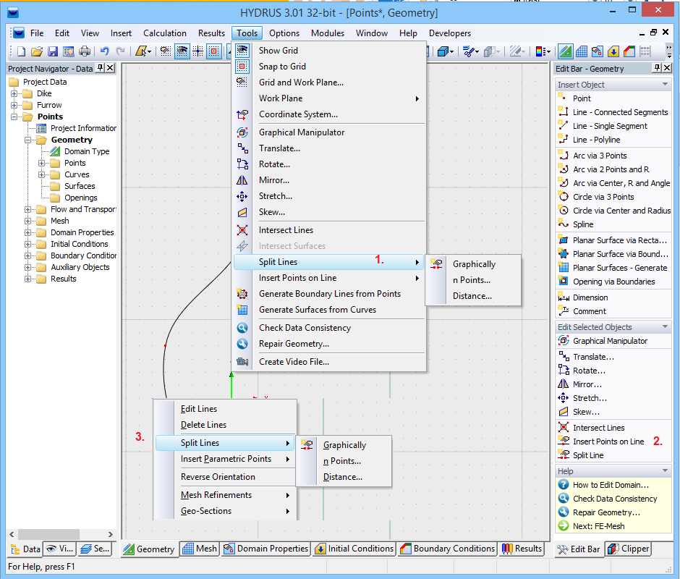The image size is (680, 579).
Task: Pin the Edit Bar Geometry panel
Action: (658, 68)
